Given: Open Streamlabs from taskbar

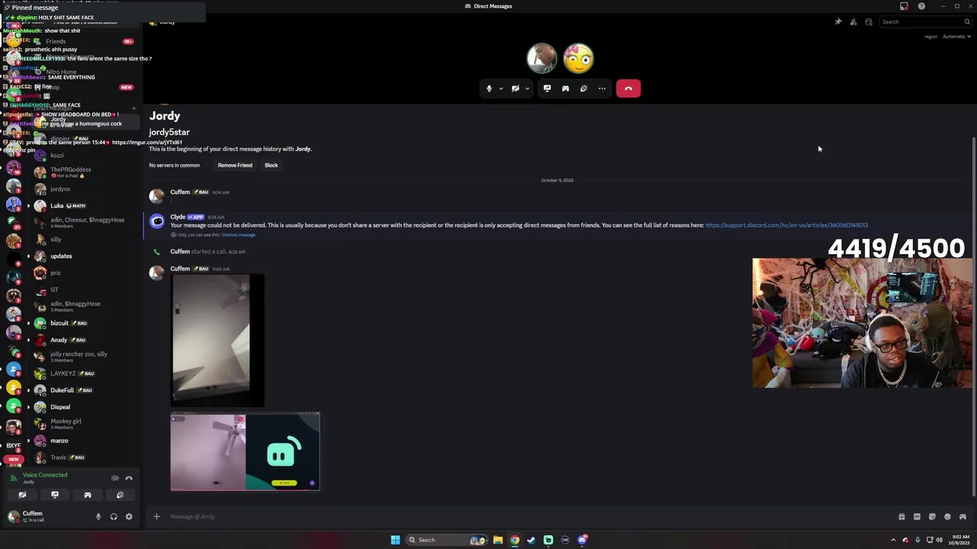Looking at the screenshot, I should (x=548, y=540).
